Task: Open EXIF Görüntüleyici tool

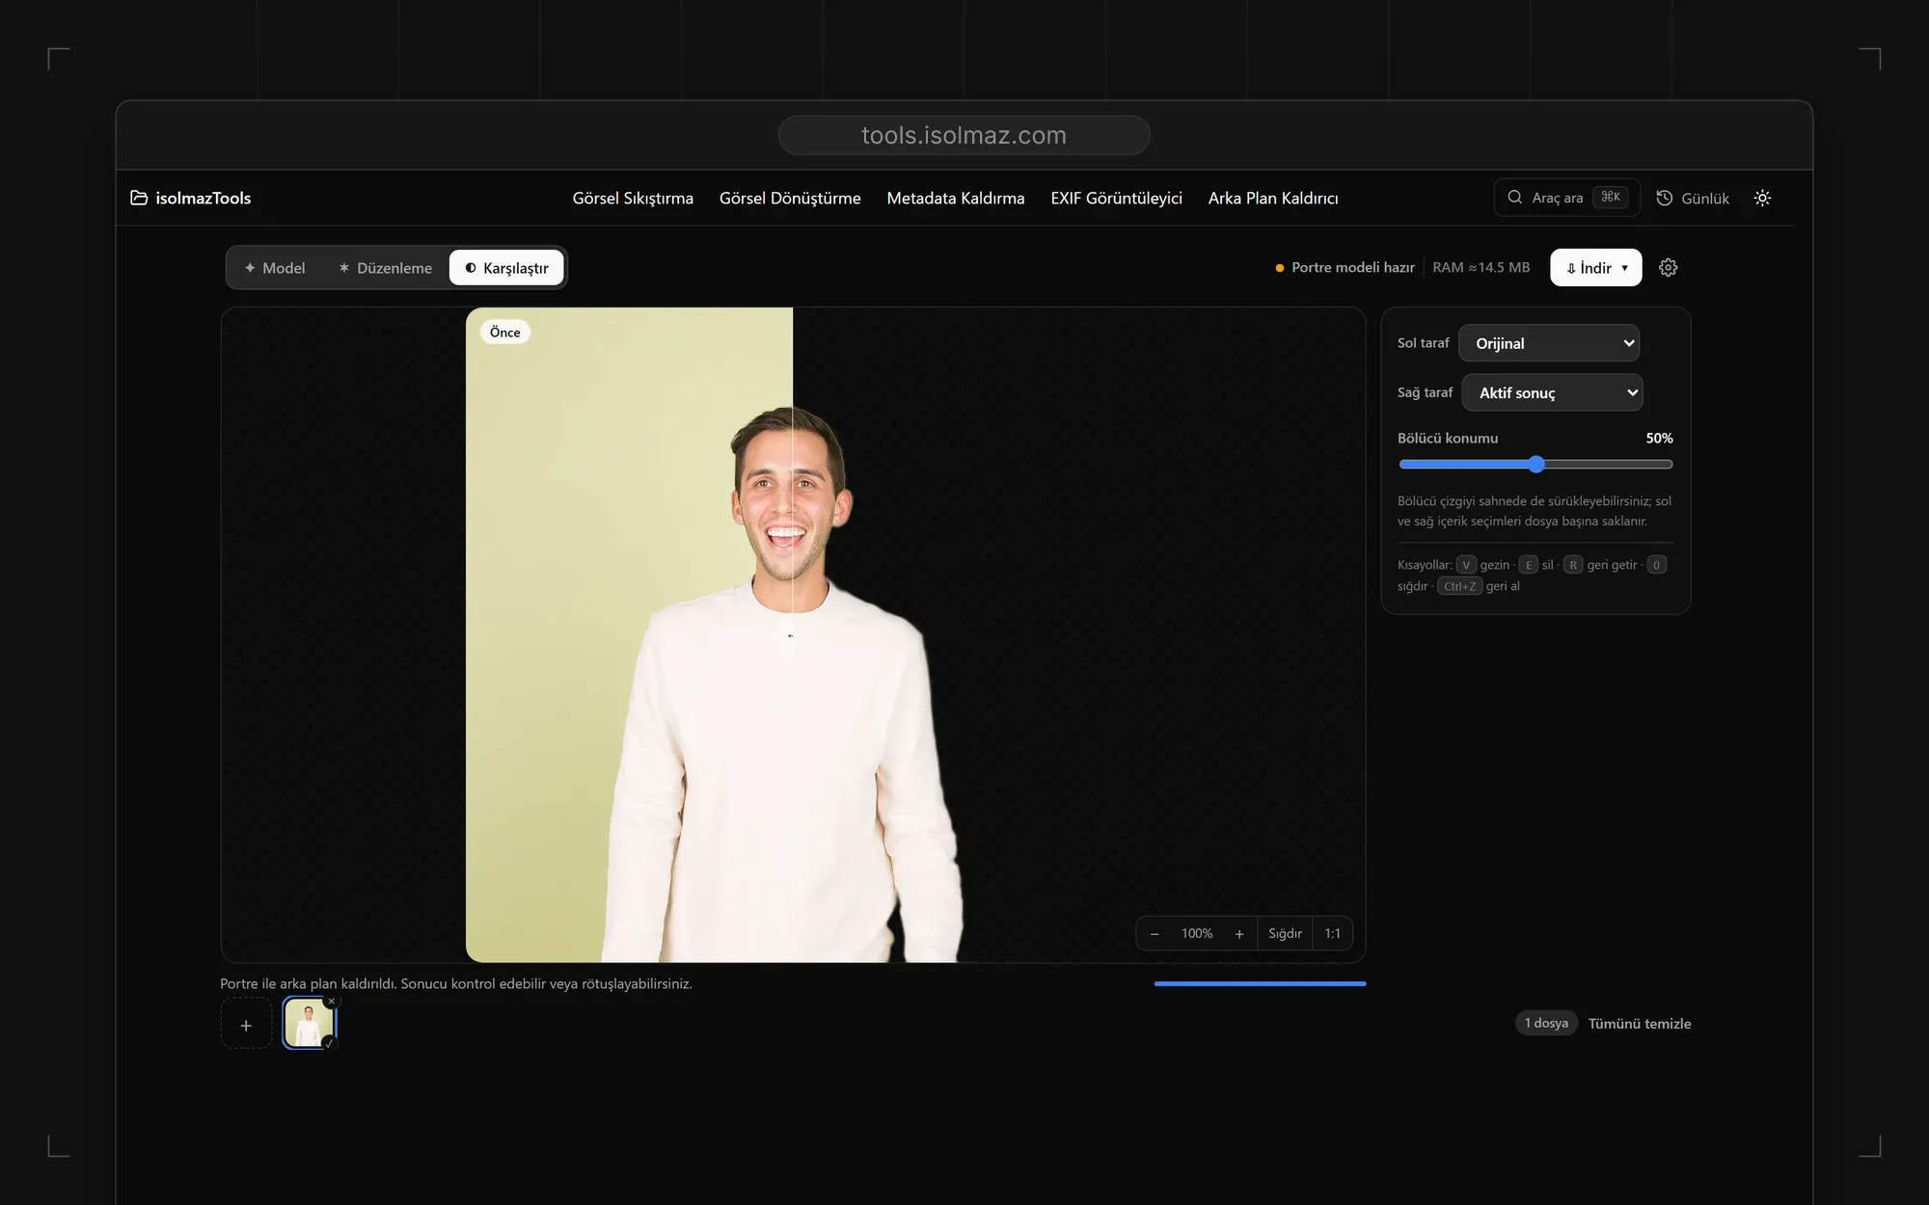Action: (1116, 198)
